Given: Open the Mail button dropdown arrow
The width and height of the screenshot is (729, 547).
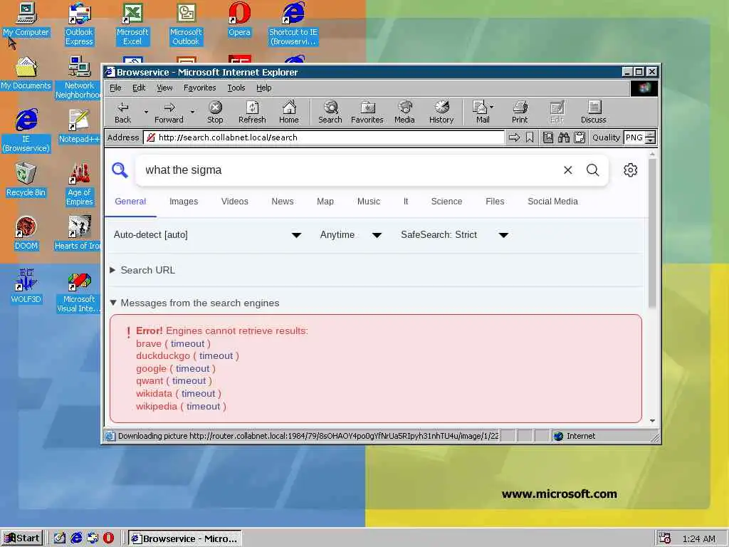Looking at the screenshot, I should pyautogui.click(x=492, y=107).
